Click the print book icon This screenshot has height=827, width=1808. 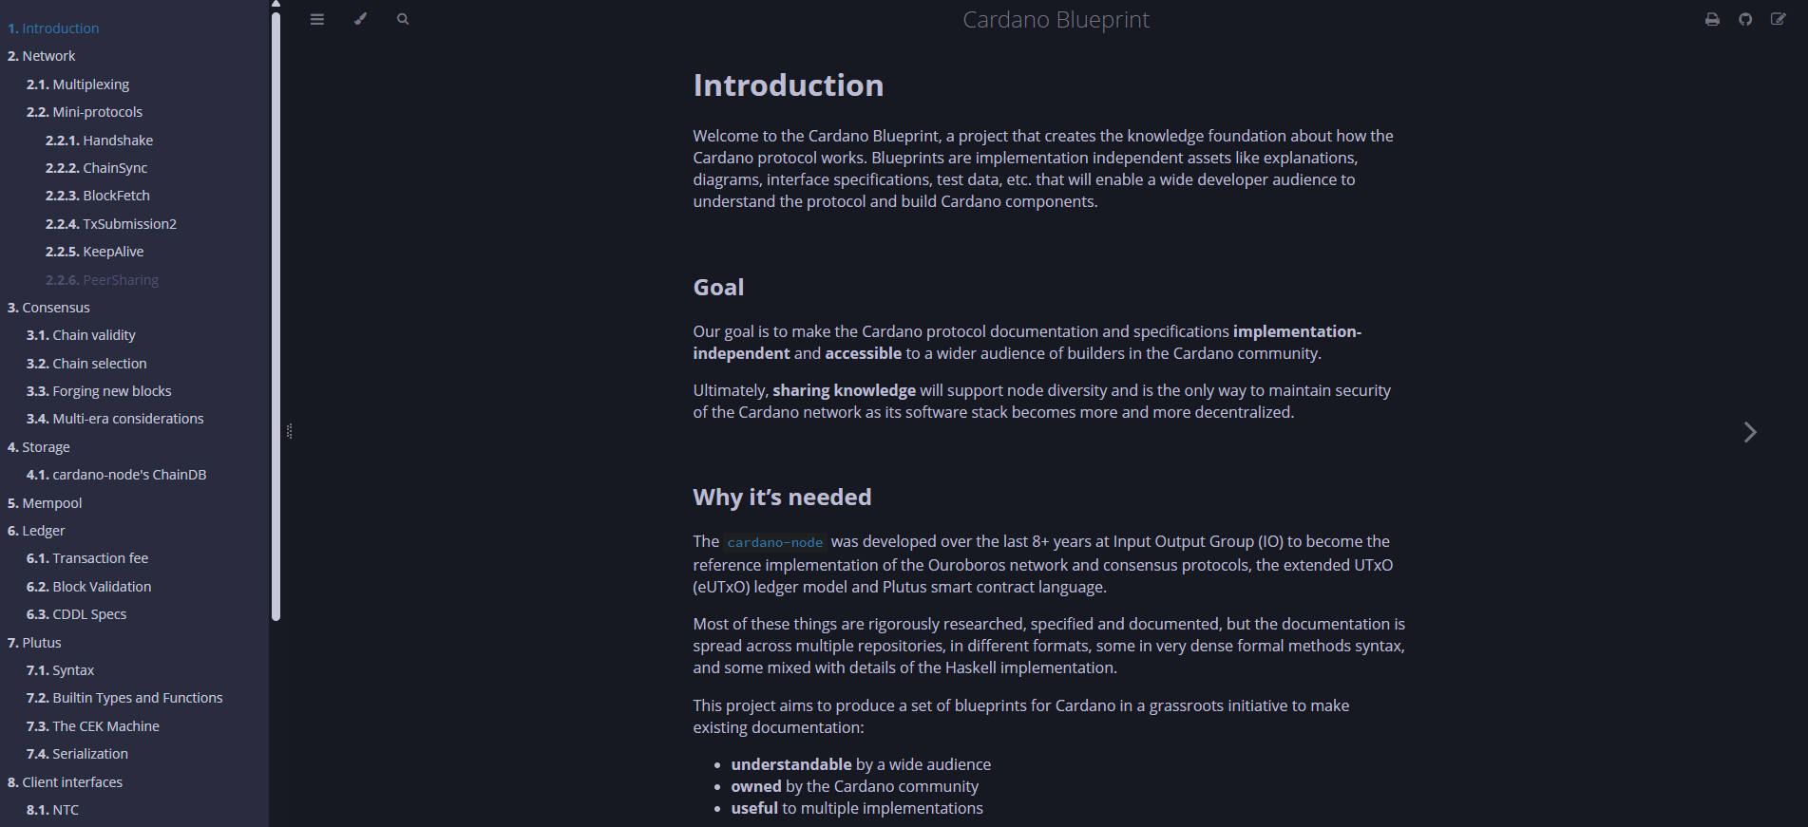(x=1712, y=19)
